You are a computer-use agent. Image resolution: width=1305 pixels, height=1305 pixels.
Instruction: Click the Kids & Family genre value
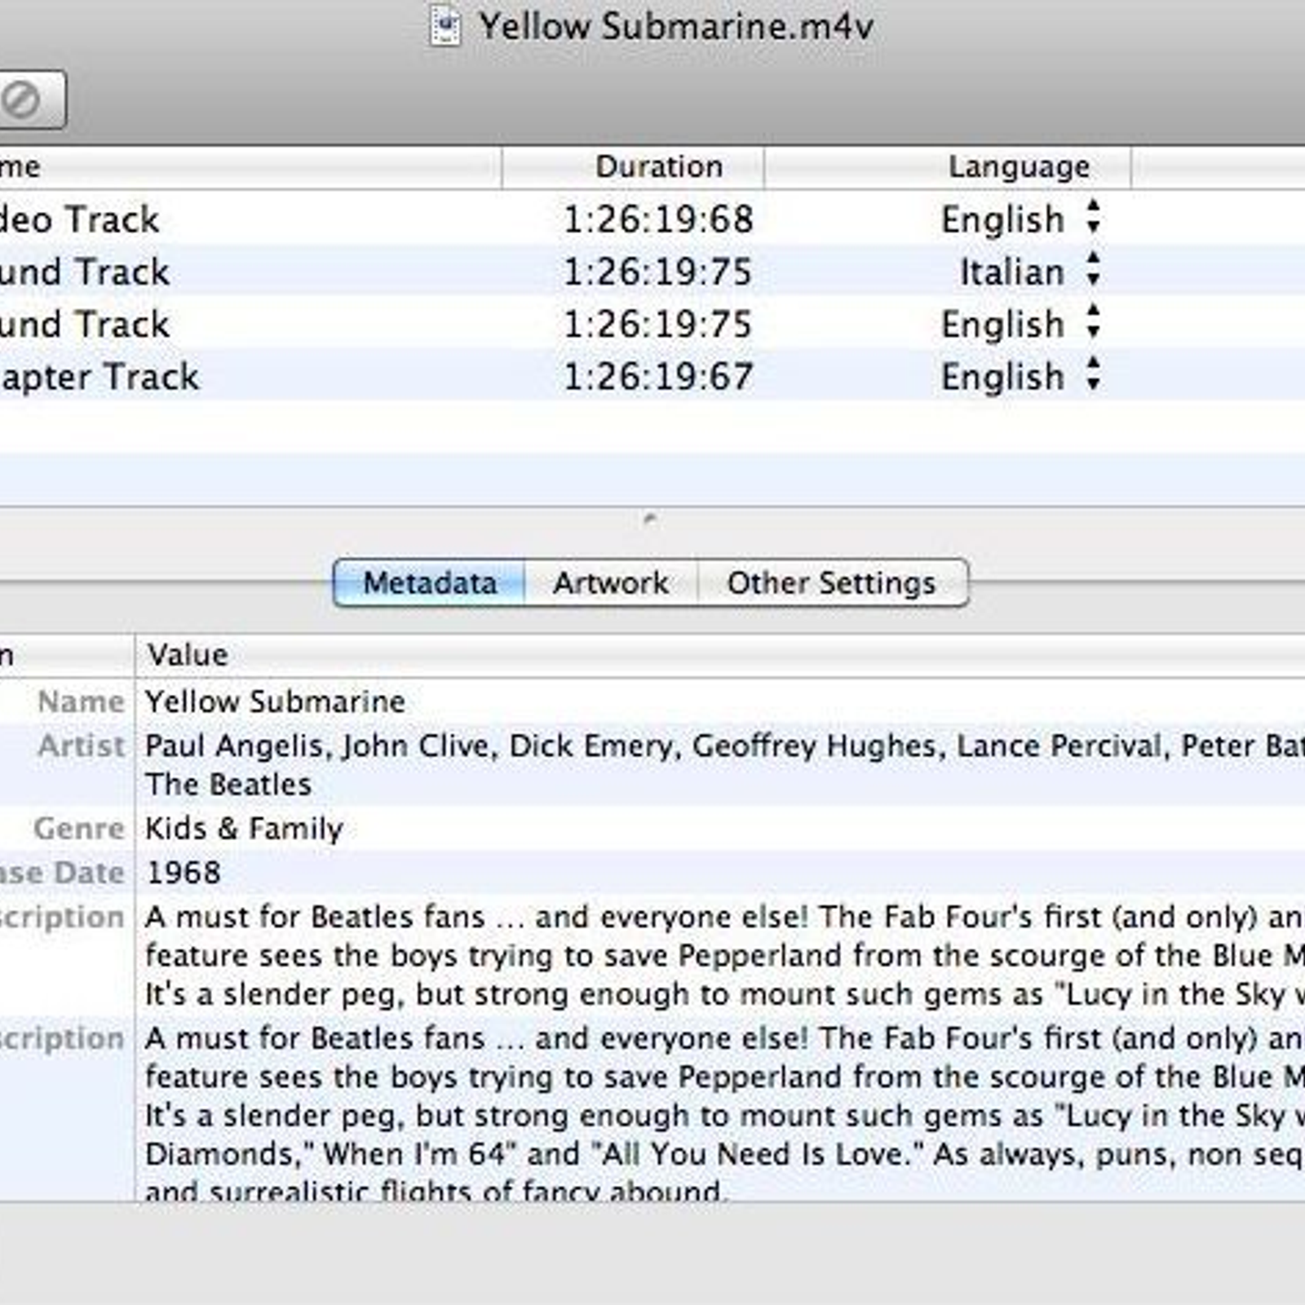click(244, 829)
